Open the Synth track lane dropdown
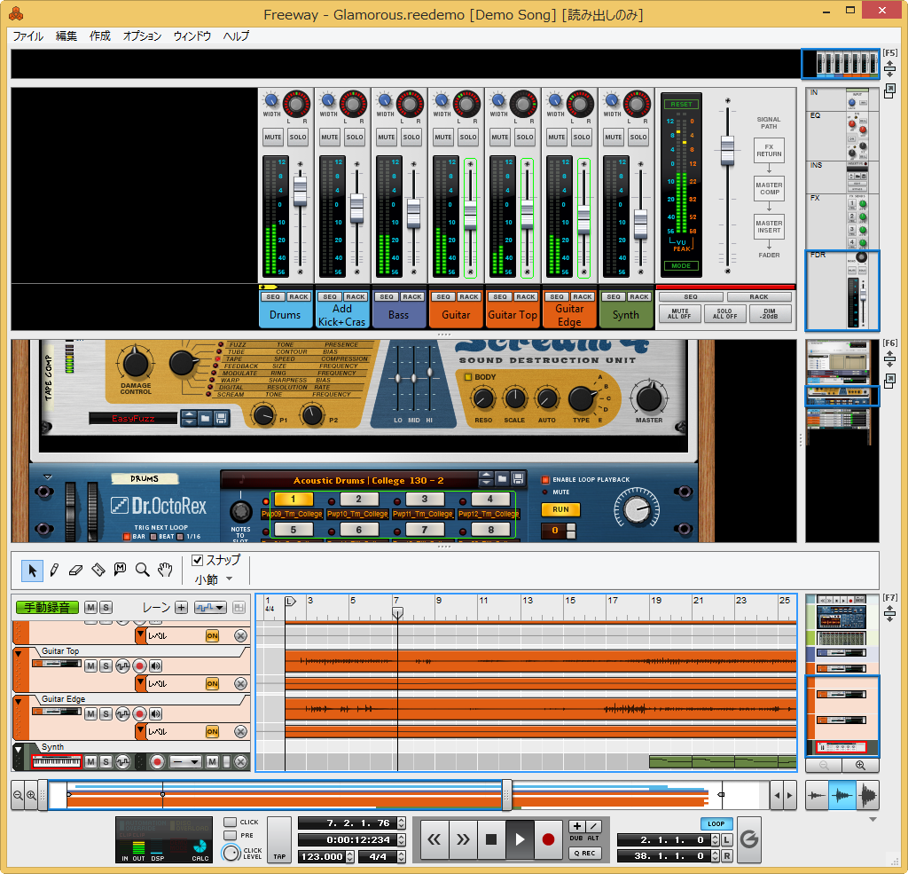This screenshot has width=908, height=874. 185,761
